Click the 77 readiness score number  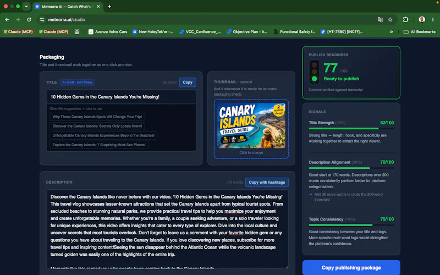point(331,68)
